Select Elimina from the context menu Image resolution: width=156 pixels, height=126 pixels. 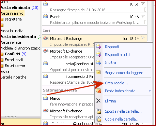(x=110, y=101)
